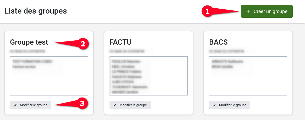Click the blurred subtitle under Groupe test title
This screenshot has width=305, height=120.
(28, 51)
